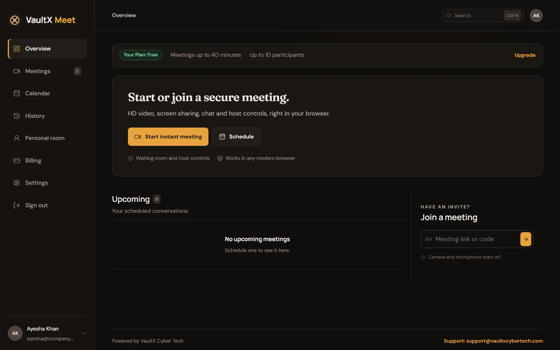560x350 pixels.
Task: Submit meeting code with the arrow button
Action: (x=526, y=239)
